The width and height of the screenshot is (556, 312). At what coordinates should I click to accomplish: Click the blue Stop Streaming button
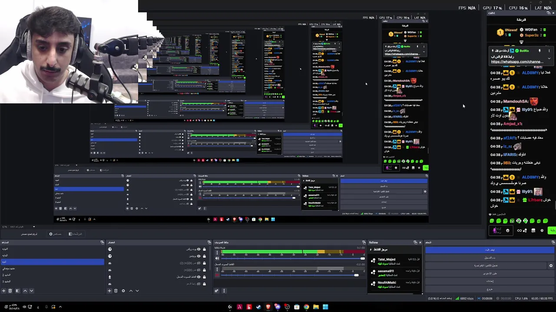490,250
